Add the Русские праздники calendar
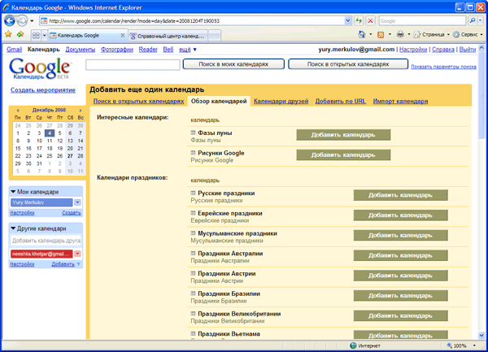This screenshot has height=352, width=488. tap(400, 195)
